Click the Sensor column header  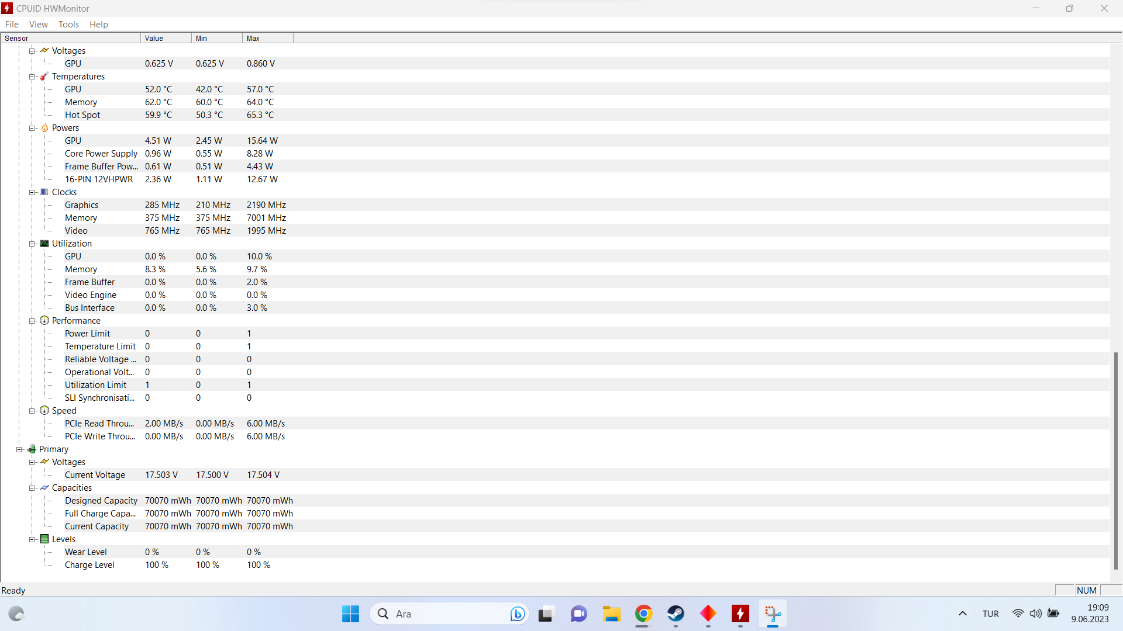70,39
